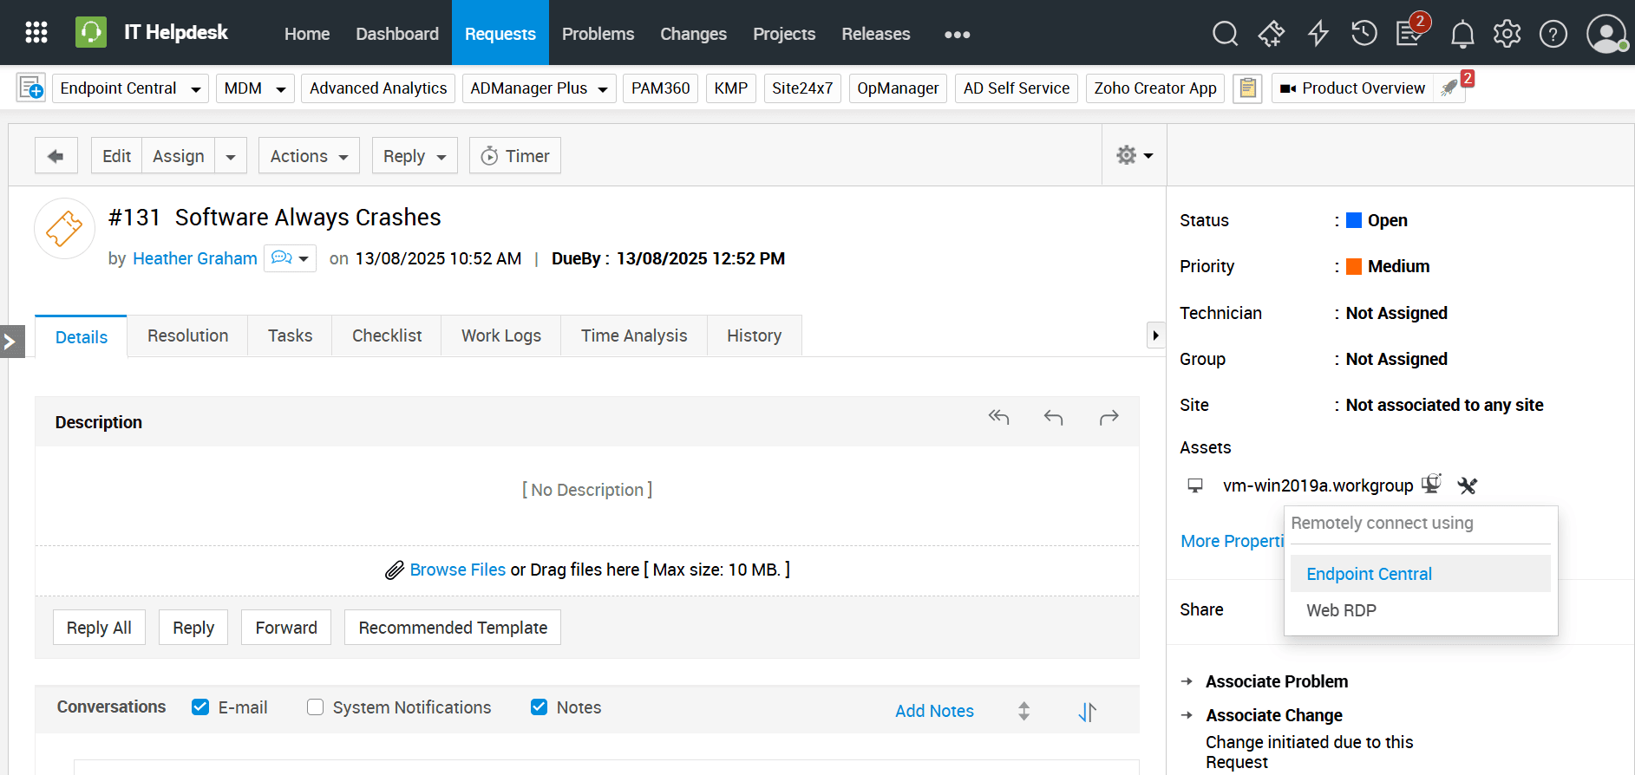Open the Dashboard menu

pos(397,34)
